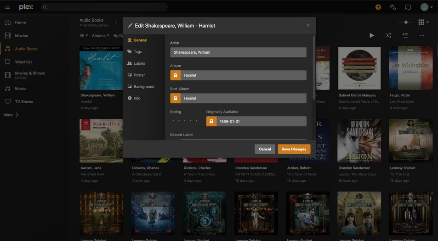This screenshot has height=241, width=438.
Task: Open Audio Books library options menu
Action: point(116,22)
